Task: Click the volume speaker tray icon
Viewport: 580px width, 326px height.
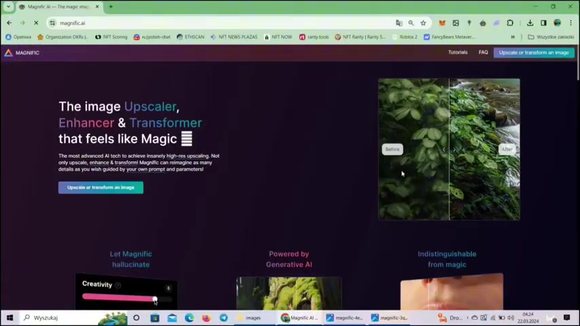Action: click(x=511, y=318)
